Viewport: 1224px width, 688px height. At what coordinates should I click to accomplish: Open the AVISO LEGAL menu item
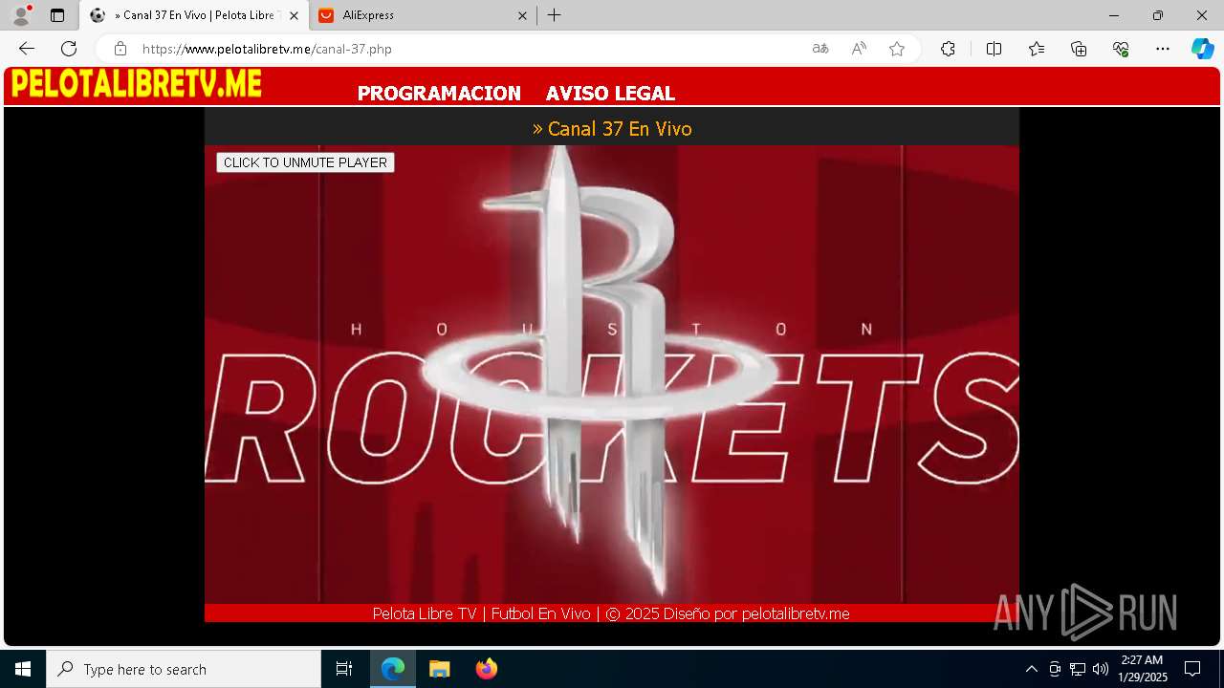pos(610,94)
